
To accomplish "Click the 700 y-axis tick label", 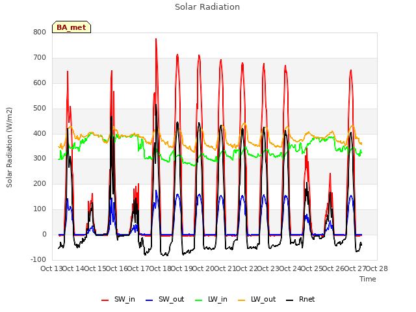I will (x=40, y=58).
